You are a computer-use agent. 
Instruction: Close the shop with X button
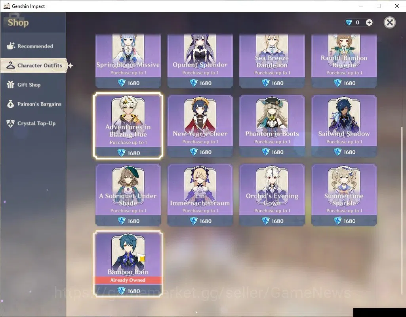389,23
